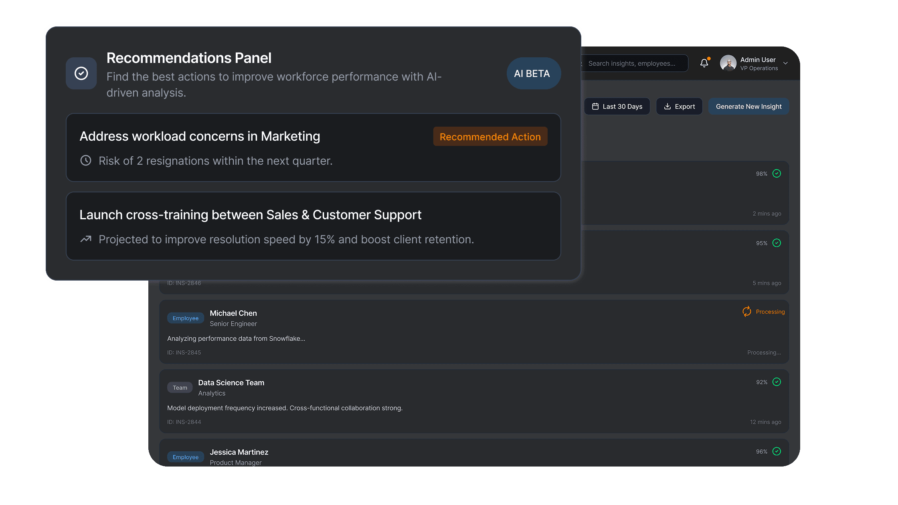Click the clock icon next to resignation risk text
The width and height of the screenshot is (898, 505).
click(86, 160)
